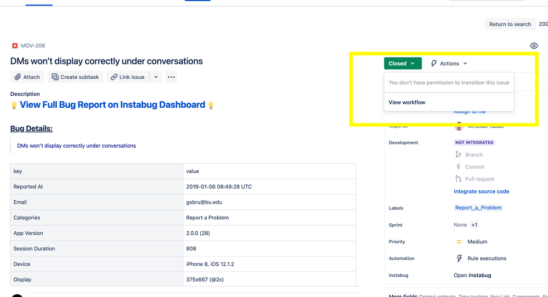Image resolution: width=548 pixels, height=297 pixels.
Task: Click the Reported At value 2019-01-06 08:49:28 UTC
Action: click(219, 187)
